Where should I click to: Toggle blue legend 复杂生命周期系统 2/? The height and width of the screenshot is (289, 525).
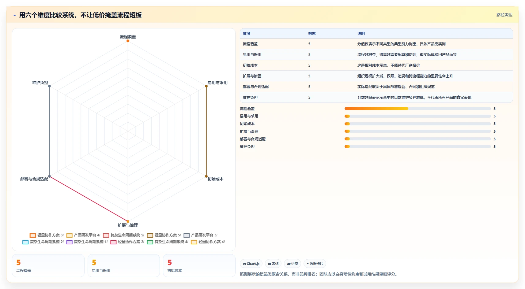43,242
